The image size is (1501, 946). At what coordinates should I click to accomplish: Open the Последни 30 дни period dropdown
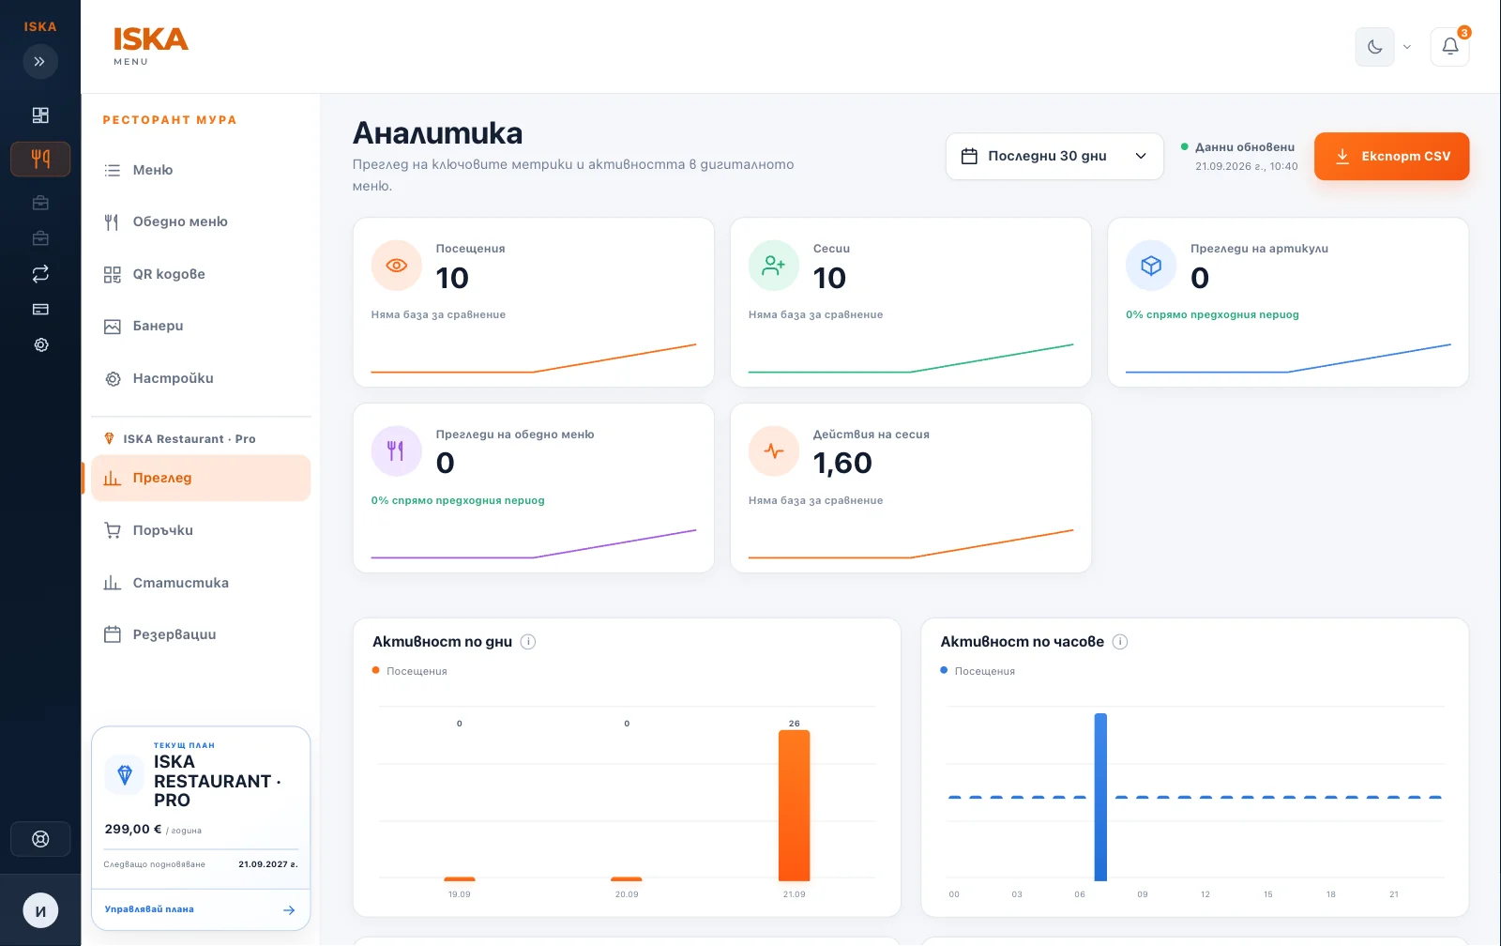tap(1054, 156)
